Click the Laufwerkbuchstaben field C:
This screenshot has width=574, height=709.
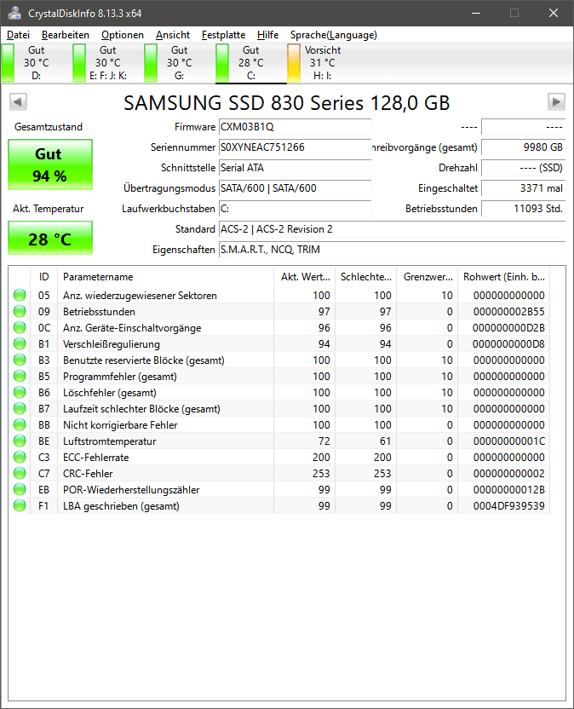[x=296, y=209]
